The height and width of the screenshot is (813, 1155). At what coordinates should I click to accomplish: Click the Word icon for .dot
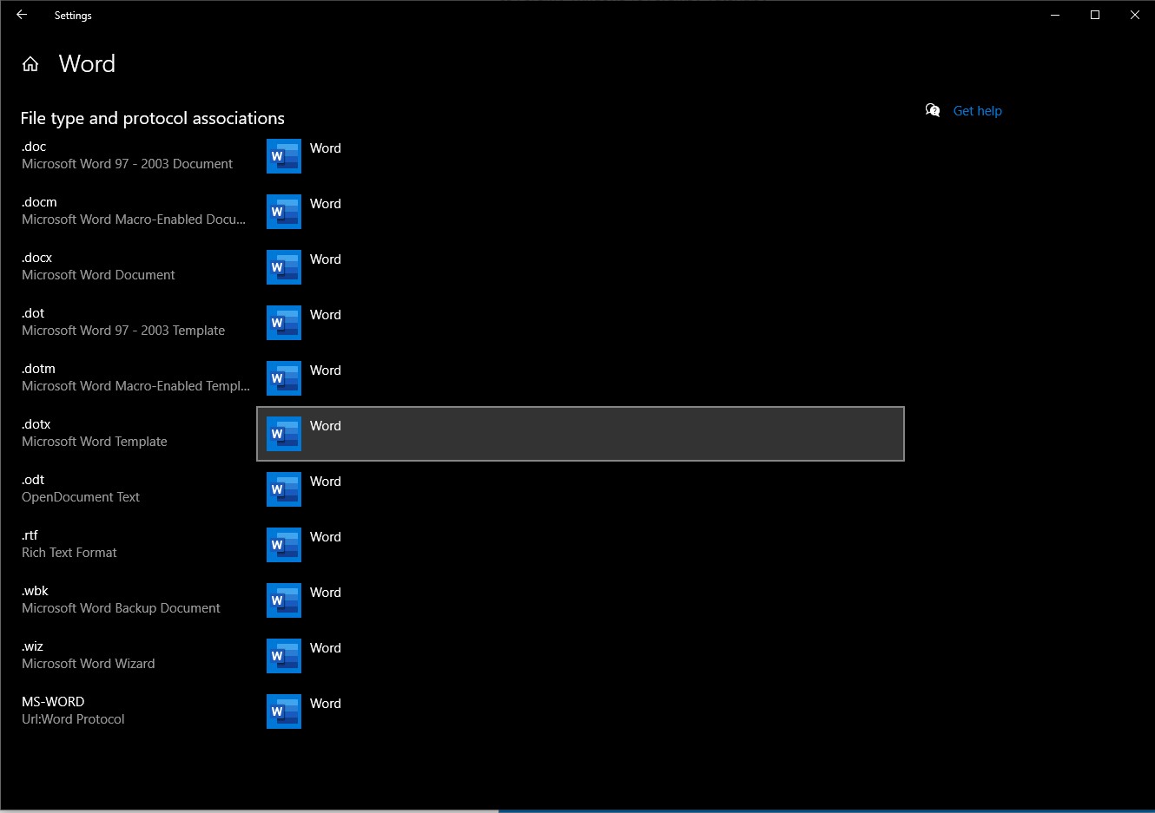click(x=284, y=323)
